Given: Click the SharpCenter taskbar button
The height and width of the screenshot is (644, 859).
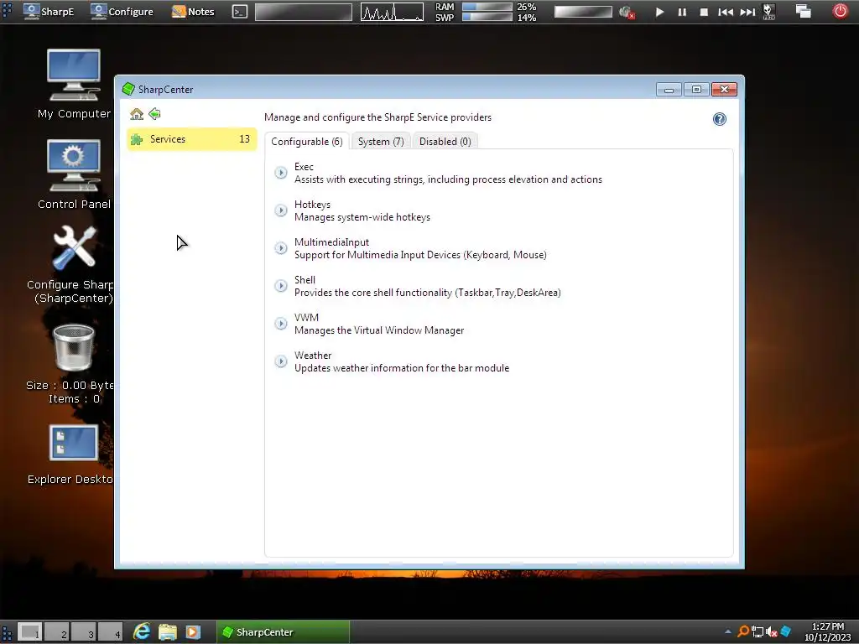Looking at the screenshot, I should tap(284, 632).
